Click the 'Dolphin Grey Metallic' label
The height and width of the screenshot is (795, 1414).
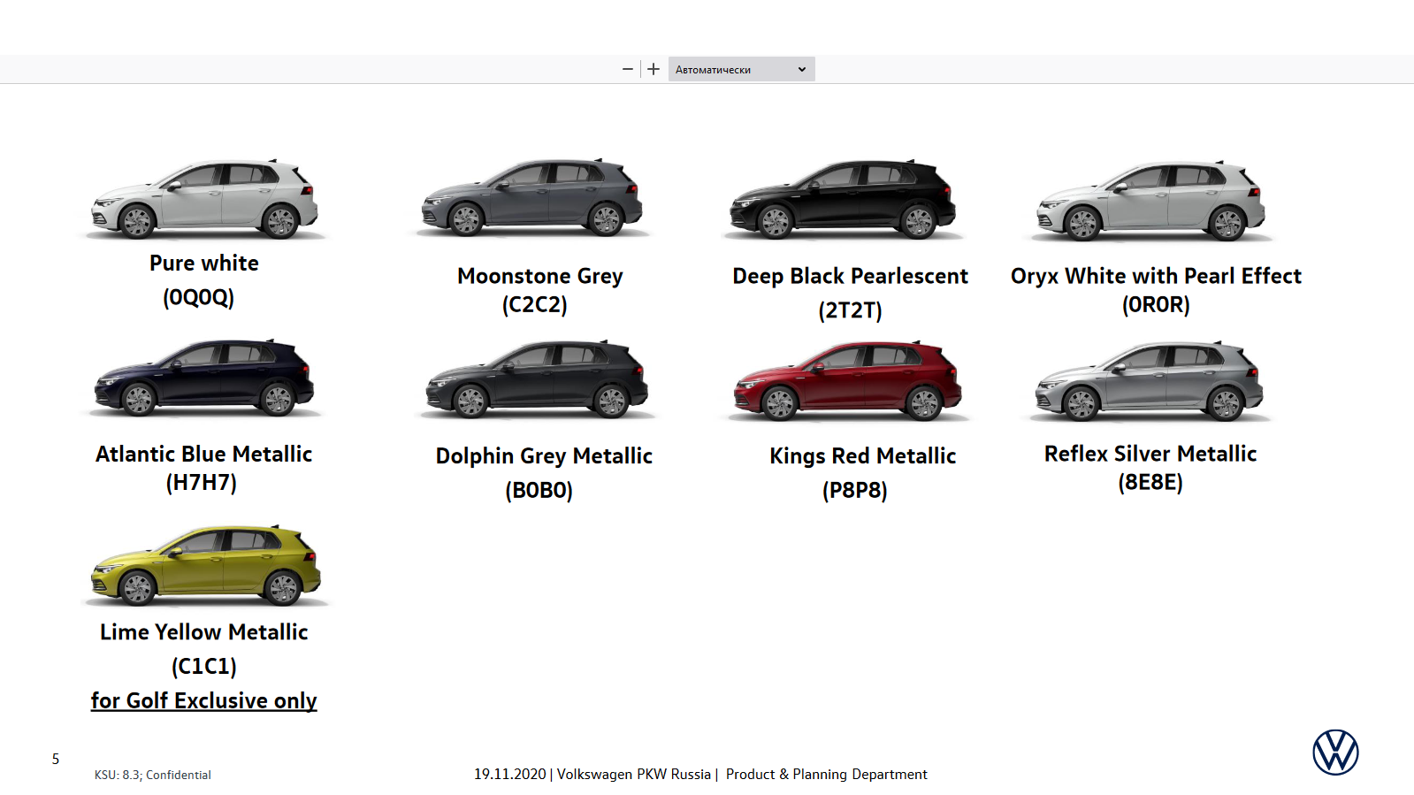pos(544,455)
